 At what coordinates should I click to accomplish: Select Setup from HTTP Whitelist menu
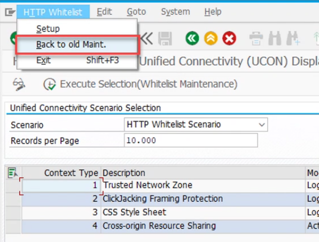(x=48, y=28)
